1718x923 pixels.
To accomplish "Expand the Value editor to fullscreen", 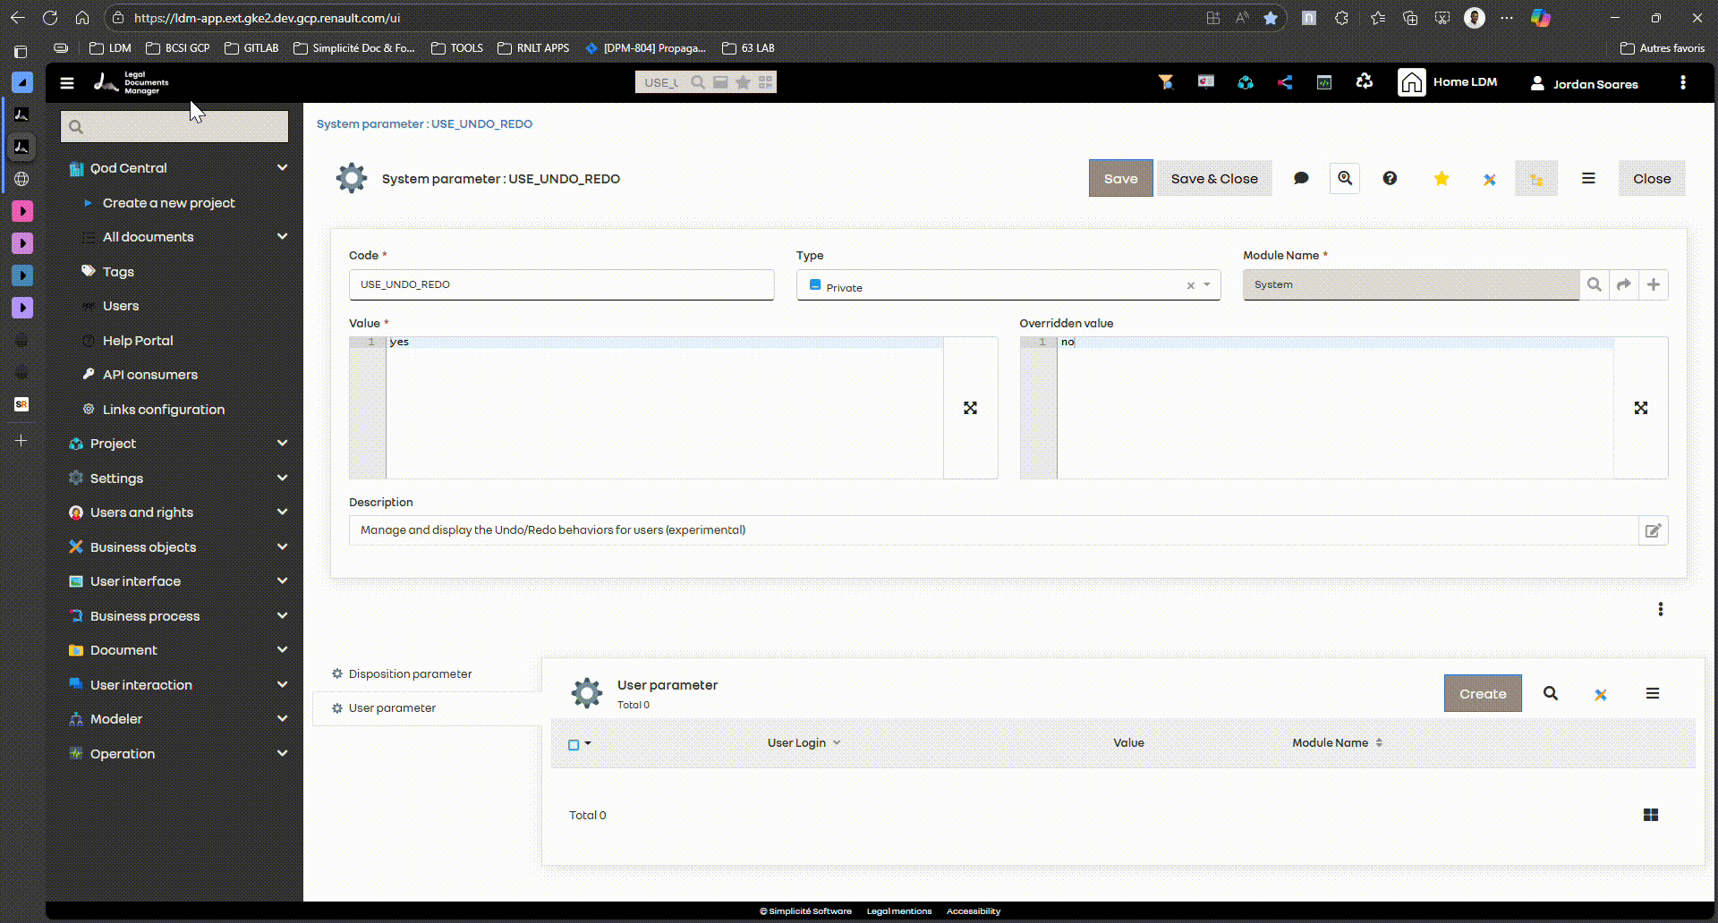I will coord(970,408).
